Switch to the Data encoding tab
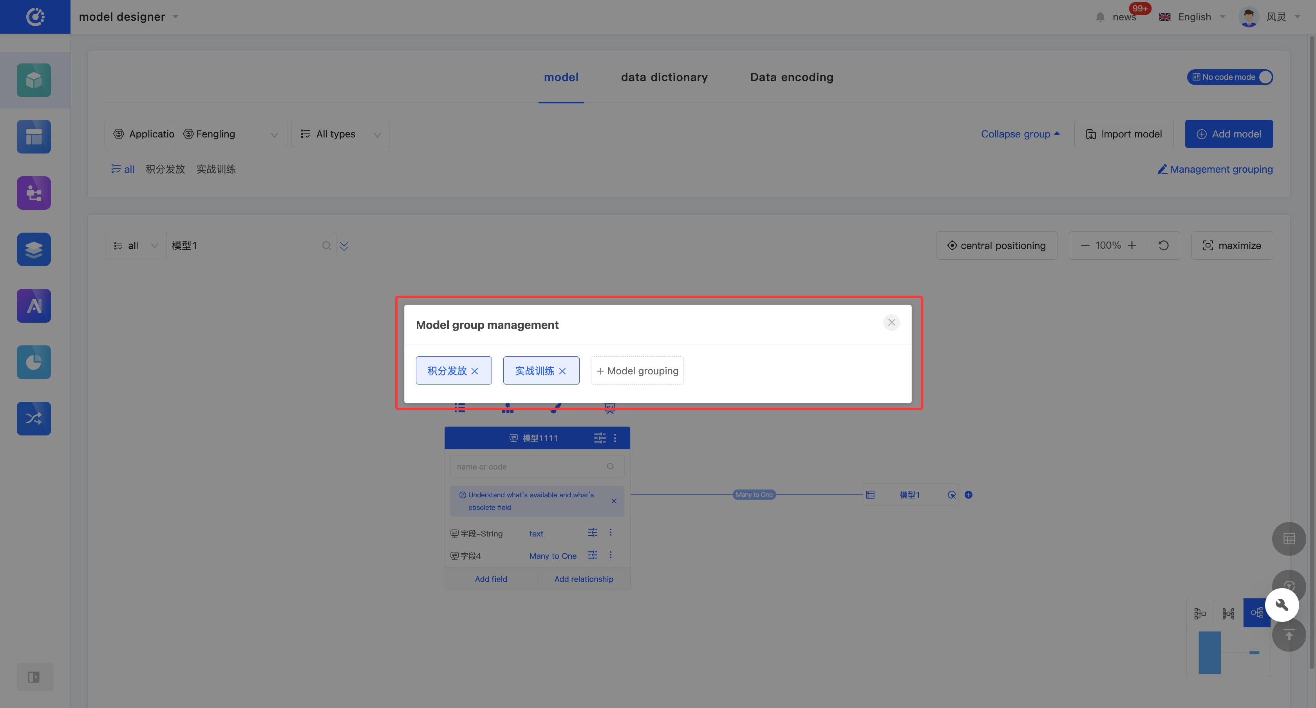 click(x=791, y=77)
